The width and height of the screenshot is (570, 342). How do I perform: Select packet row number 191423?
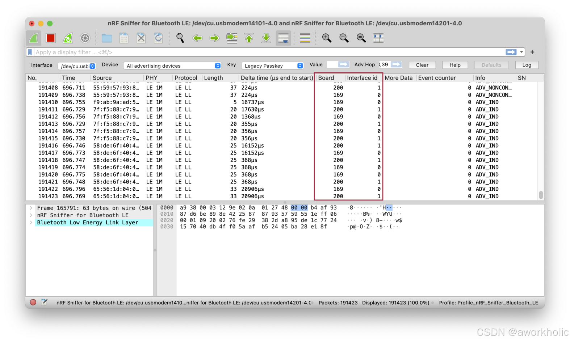(x=282, y=197)
